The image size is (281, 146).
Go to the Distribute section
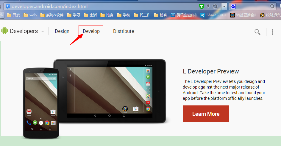(124, 31)
